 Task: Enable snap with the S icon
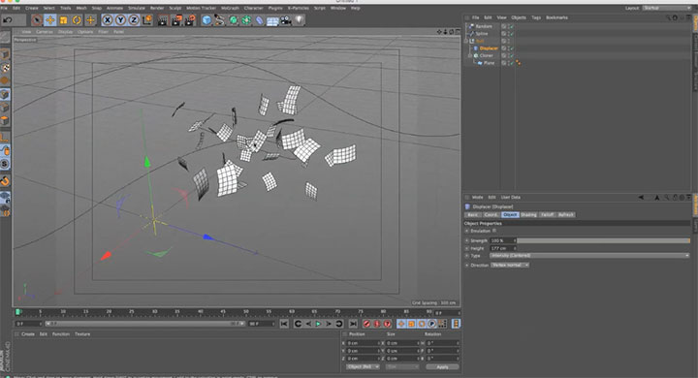coord(5,164)
